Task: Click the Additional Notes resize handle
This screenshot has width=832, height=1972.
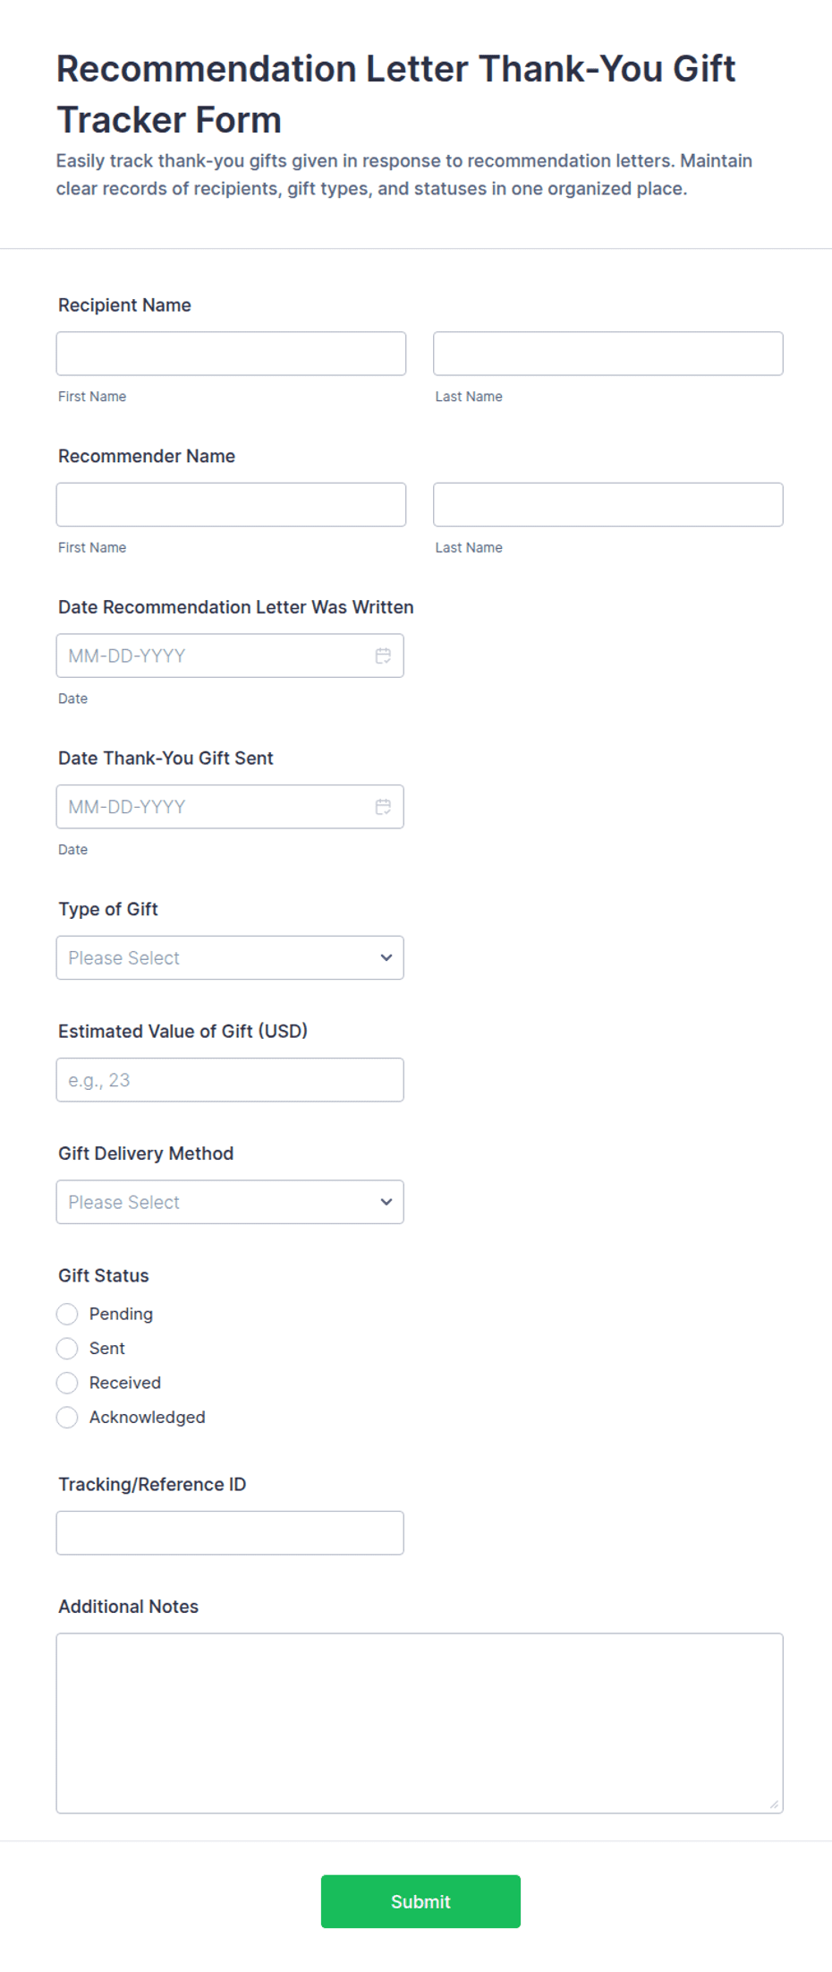Action: click(774, 1804)
